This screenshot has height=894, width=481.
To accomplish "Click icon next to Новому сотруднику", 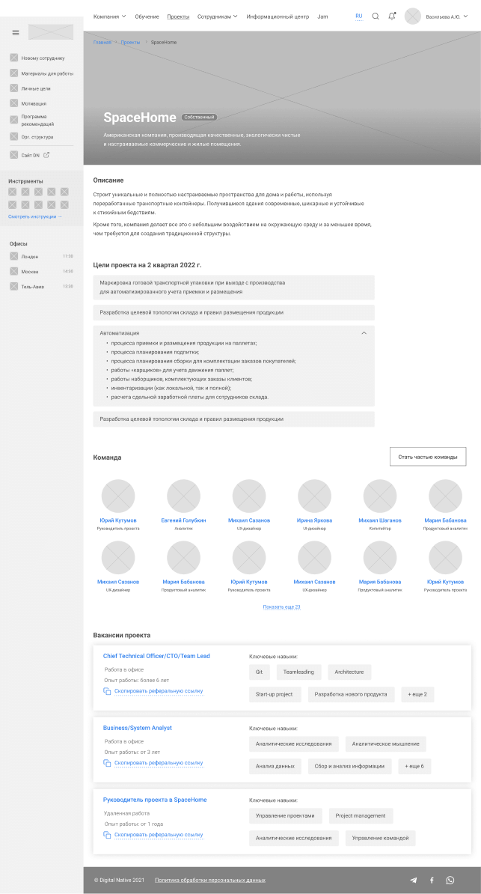I will point(13,58).
